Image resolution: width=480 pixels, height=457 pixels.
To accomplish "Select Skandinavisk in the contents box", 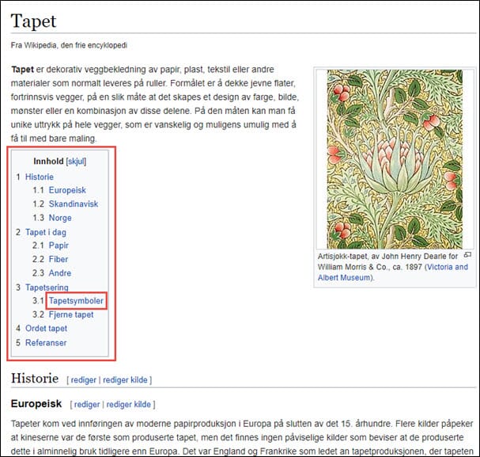I will 74,204.
